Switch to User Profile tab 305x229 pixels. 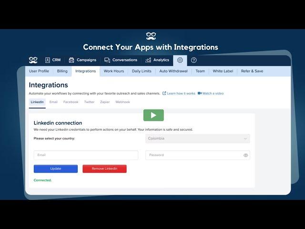pos(39,71)
